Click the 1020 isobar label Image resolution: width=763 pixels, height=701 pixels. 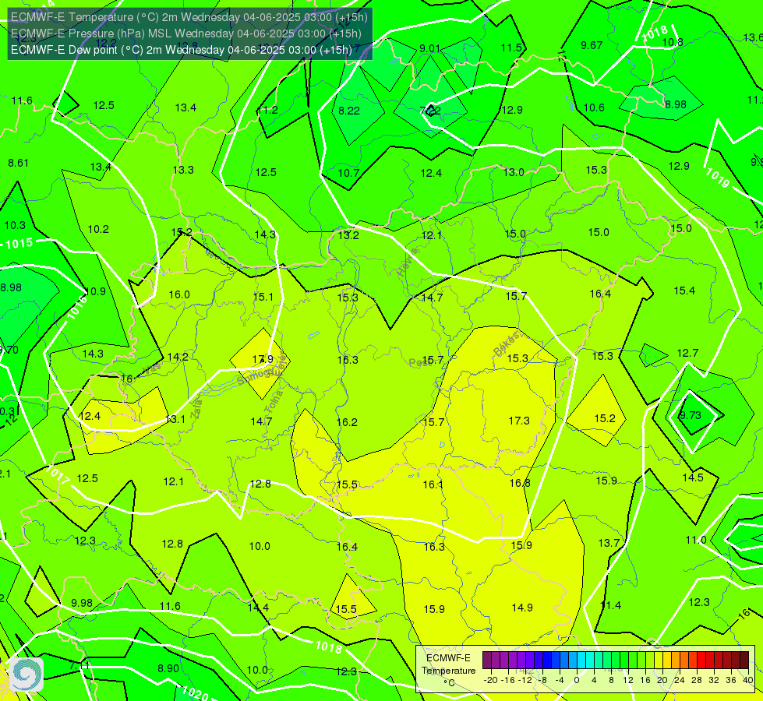195,692
